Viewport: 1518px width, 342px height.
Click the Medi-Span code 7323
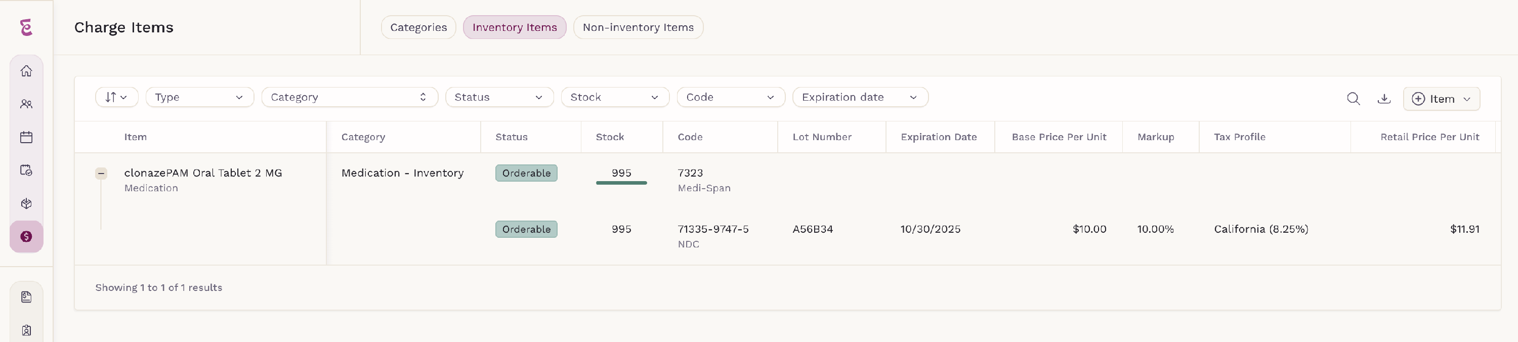690,173
